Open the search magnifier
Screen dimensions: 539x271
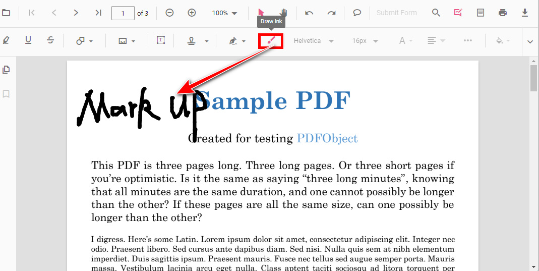[x=436, y=13]
